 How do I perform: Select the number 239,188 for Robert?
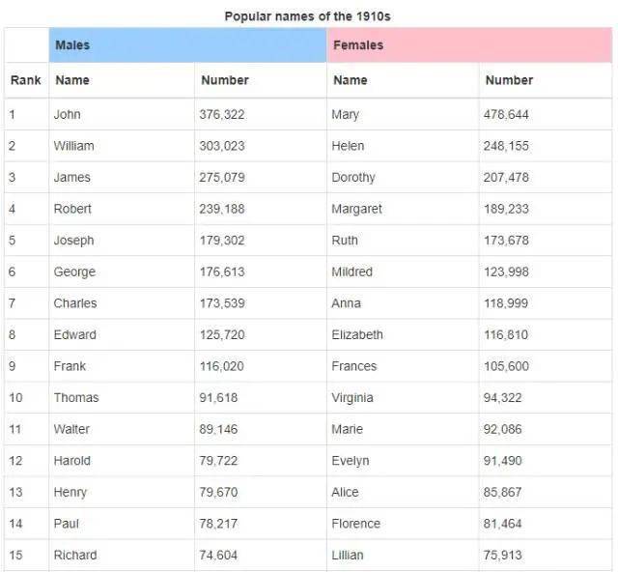click(222, 209)
